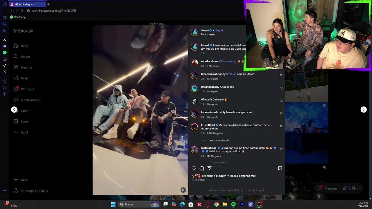The width and height of the screenshot is (372, 209).
Task: Open Extensions in Opera sidebar
Action: (5, 88)
